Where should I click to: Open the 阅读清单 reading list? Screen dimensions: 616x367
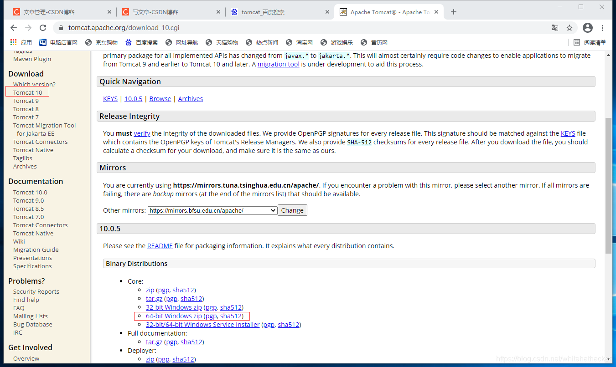590,42
